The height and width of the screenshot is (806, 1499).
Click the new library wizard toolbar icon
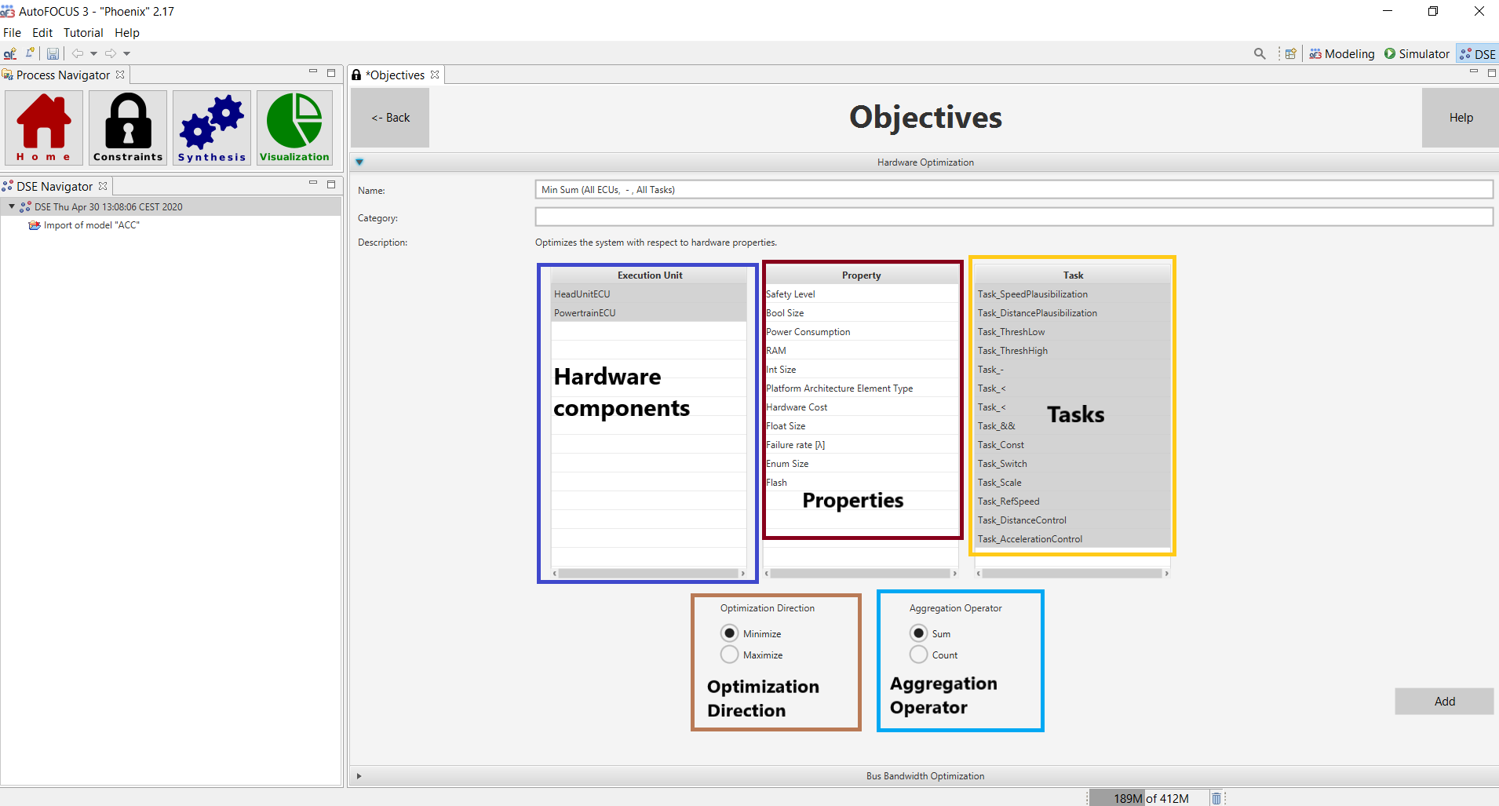30,53
